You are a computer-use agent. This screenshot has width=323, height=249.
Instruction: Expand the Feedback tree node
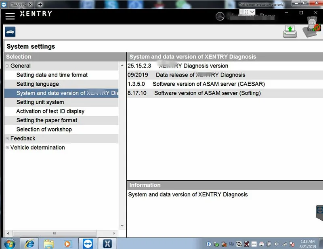coord(7,138)
